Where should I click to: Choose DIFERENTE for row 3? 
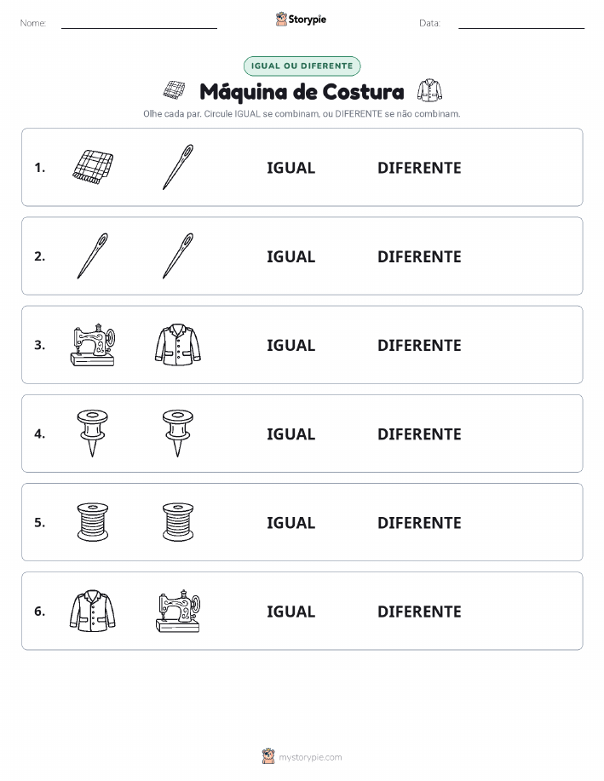419,345
